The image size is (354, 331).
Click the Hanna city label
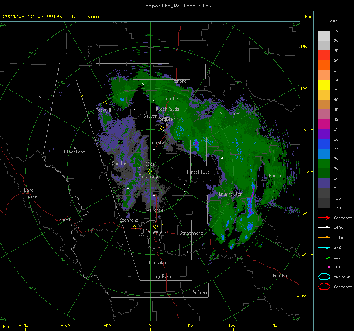tap(275, 176)
